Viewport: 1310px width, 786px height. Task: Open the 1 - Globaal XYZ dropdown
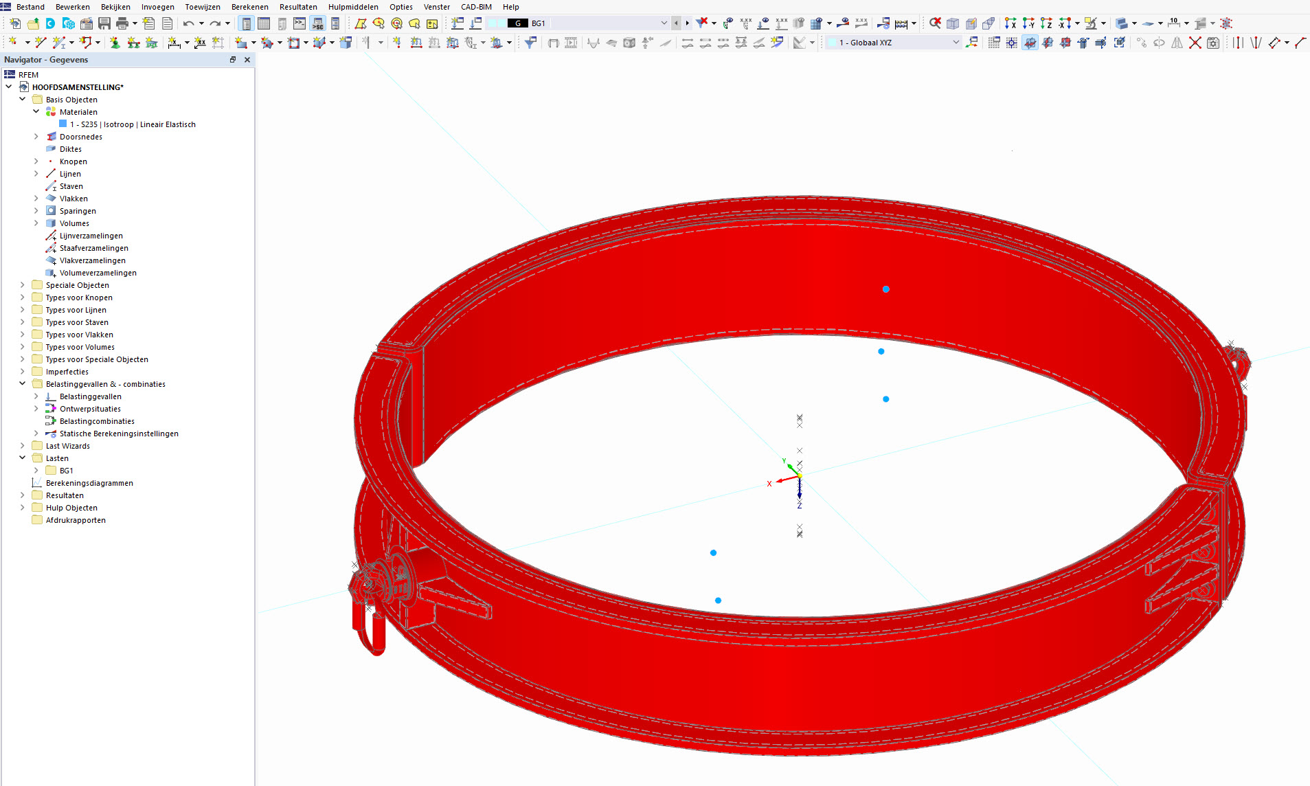956,42
